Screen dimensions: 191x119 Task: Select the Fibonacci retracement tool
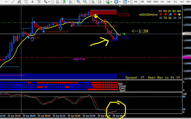[x=26, y=2]
